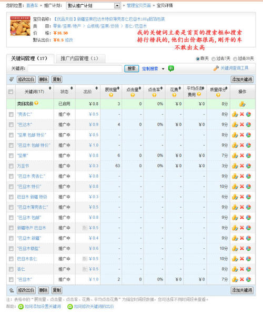Click 修改 link beside default bid ¥0.5
The height and width of the screenshot is (313, 263).
[x=69, y=40]
